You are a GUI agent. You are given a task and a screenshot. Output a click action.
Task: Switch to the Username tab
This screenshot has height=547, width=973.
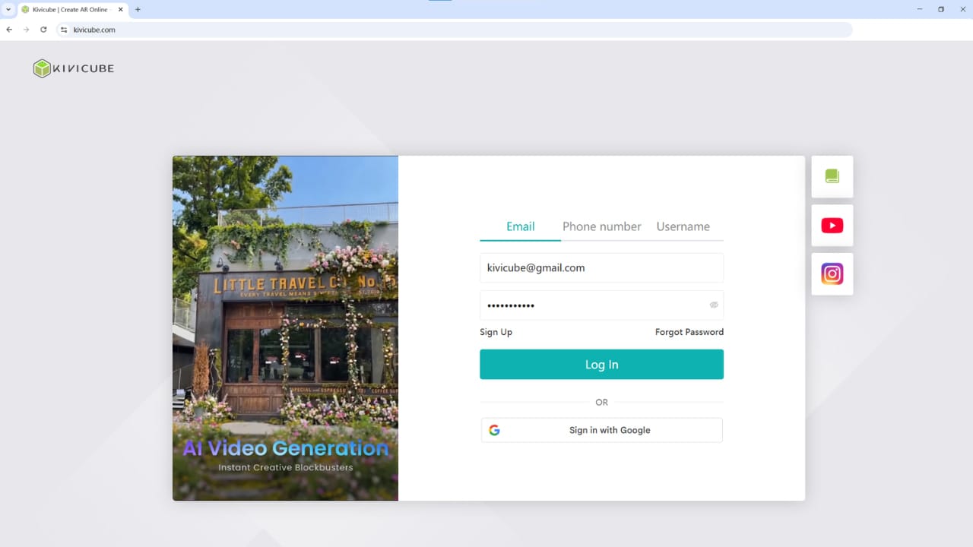pyautogui.click(x=683, y=226)
